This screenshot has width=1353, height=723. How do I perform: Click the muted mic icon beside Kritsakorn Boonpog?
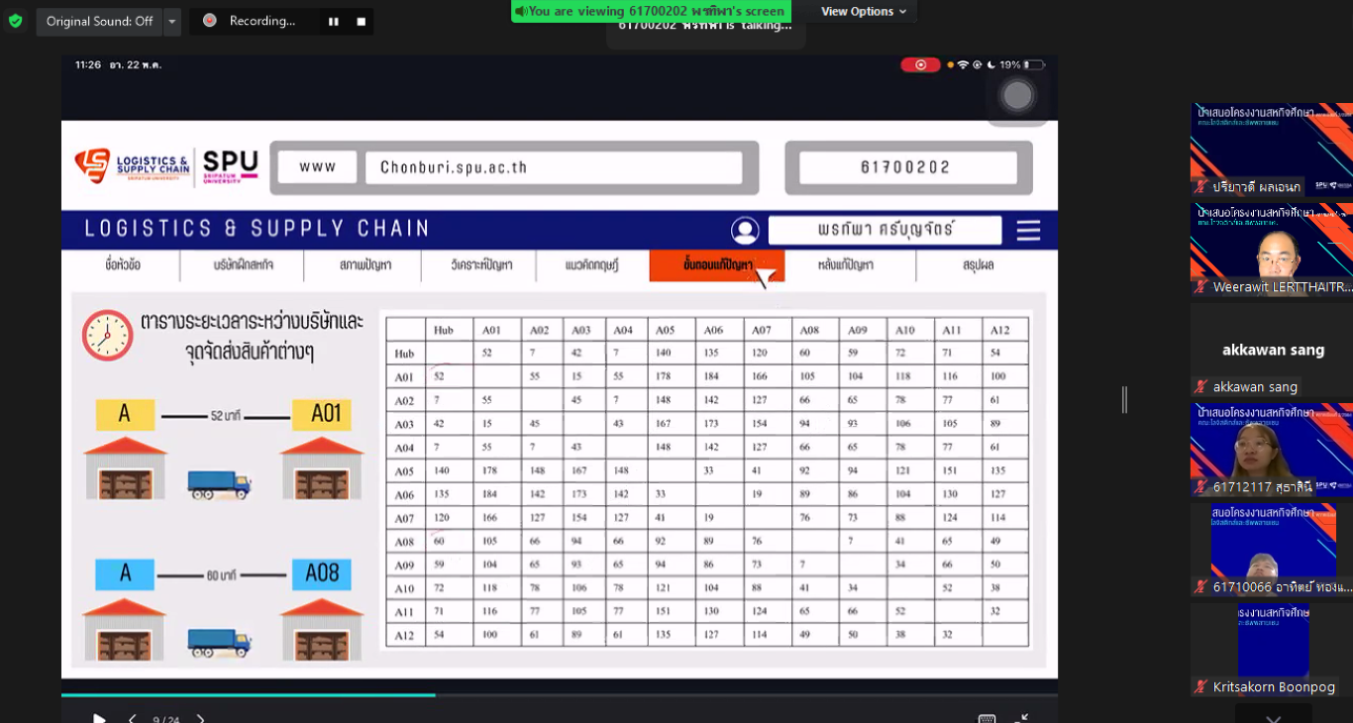(x=1201, y=687)
